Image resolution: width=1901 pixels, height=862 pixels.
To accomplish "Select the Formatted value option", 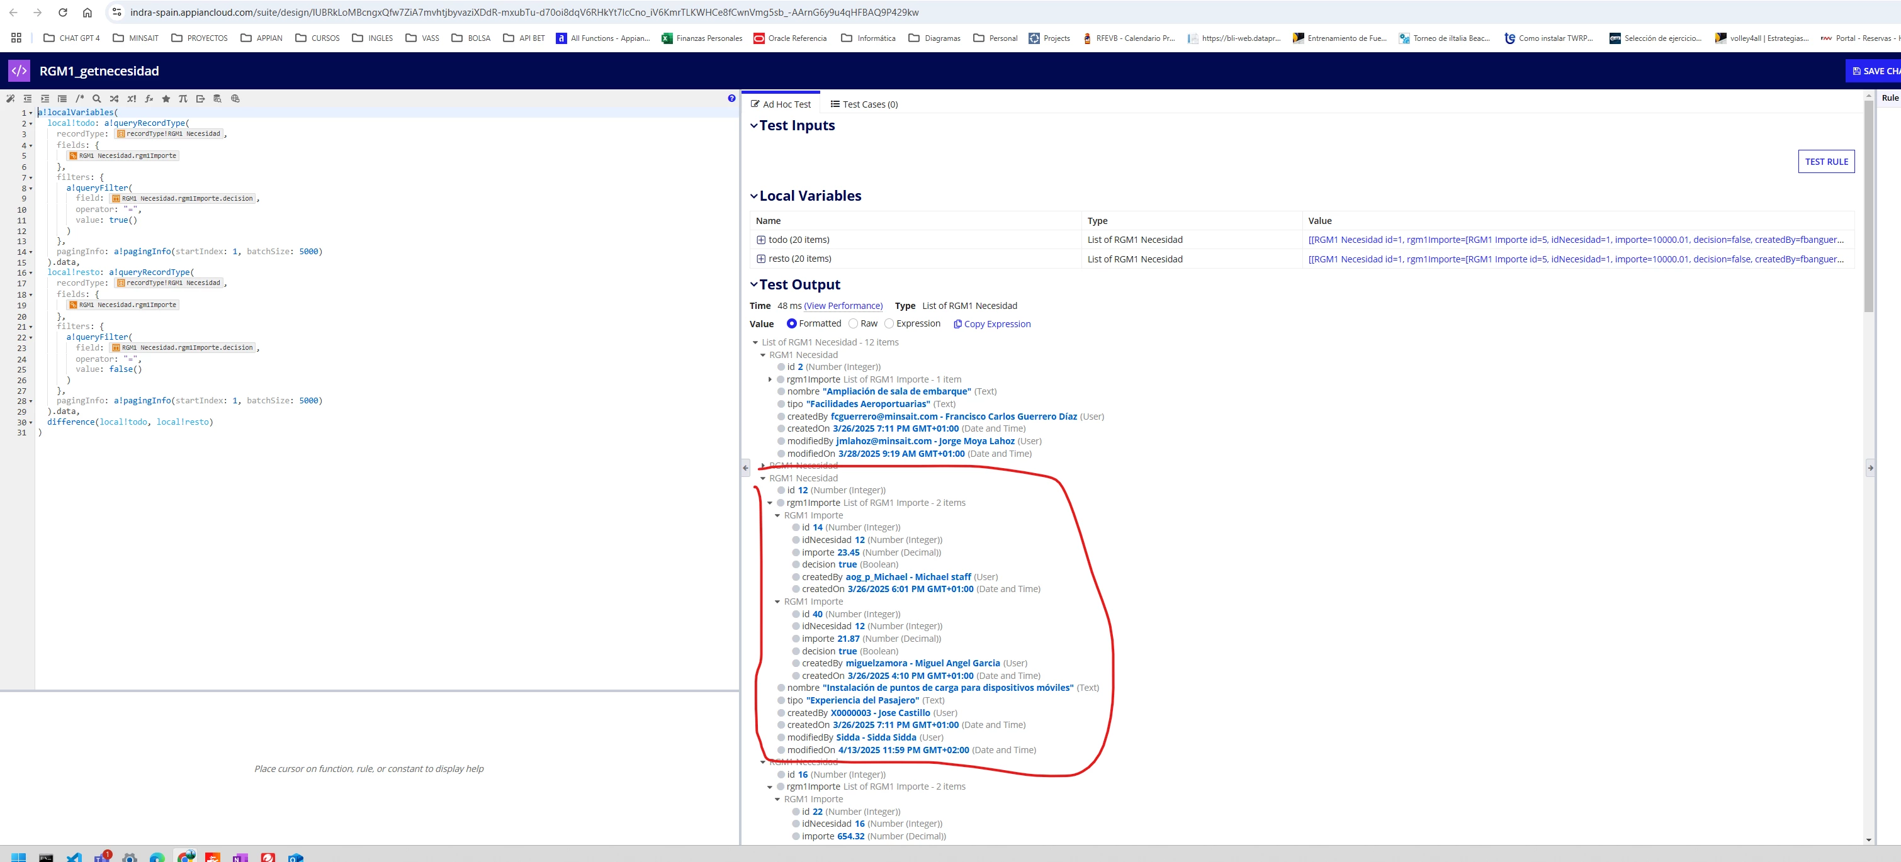I will (791, 323).
